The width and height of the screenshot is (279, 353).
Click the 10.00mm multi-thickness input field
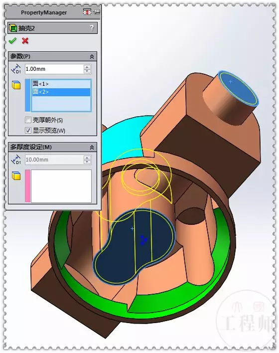click(54, 160)
